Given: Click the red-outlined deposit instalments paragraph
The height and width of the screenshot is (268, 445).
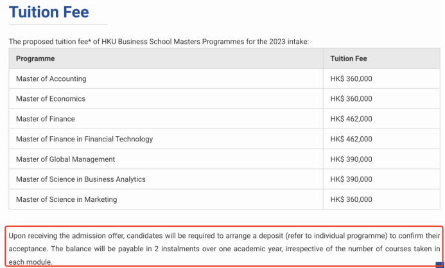Looking at the screenshot, I should [223, 248].
